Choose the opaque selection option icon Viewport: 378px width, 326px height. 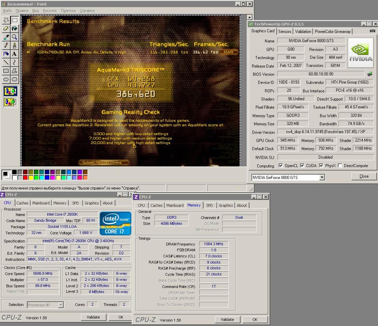[x=10, y=91]
